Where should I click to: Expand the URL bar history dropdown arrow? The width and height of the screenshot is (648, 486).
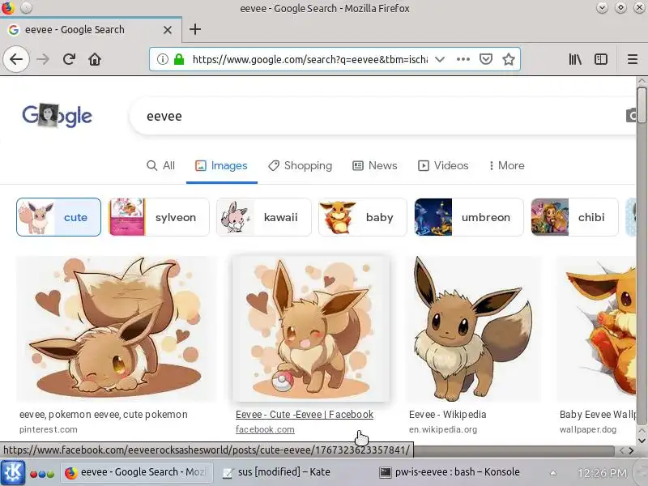[440, 59]
